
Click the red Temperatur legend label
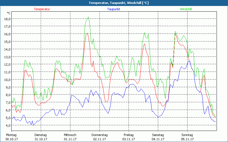coord(42,9)
